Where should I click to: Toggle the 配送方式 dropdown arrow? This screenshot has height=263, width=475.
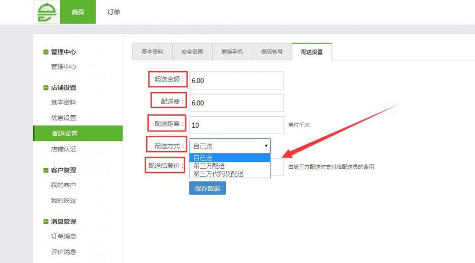click(265, 146)
